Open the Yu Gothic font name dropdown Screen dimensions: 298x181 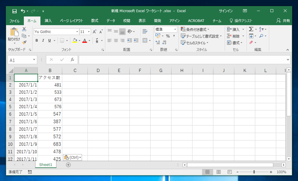point(76,32)
